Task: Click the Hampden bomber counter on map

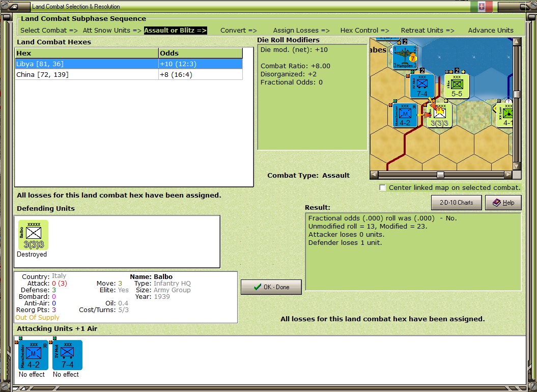Action: coord(405,57)
